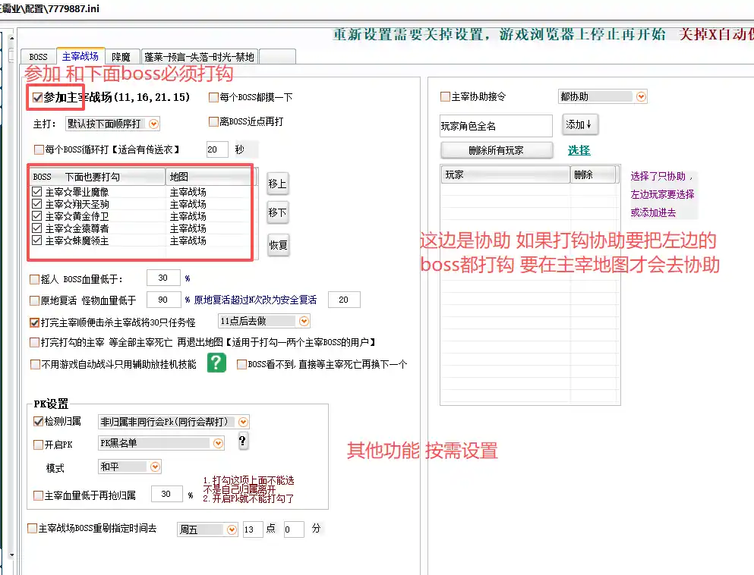The height and width of the screenshot is (575, 754).
Task: Uncheck 主宰☆金猿尊者 in boss list
Action: coord(37,228)
